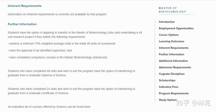Image resolution: width=216 pixels, height=112 pixels.
Task: Click the Further Information heading in content
Action: coord(22,24)
